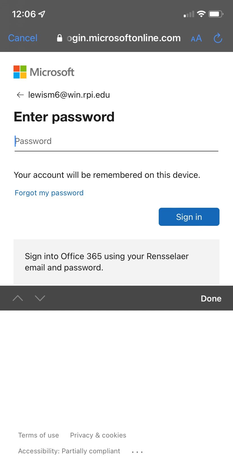Open the AA text size menu
This screenshot has height=457, width=233.
pyautogui.click(x=196, y=38)
